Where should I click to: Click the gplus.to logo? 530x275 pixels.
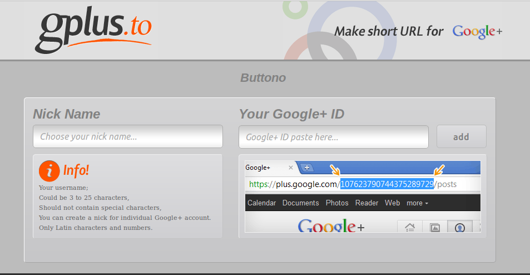[x=93, y=30]
